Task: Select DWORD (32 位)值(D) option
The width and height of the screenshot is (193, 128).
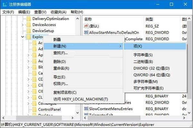Action: coord(151,68)
